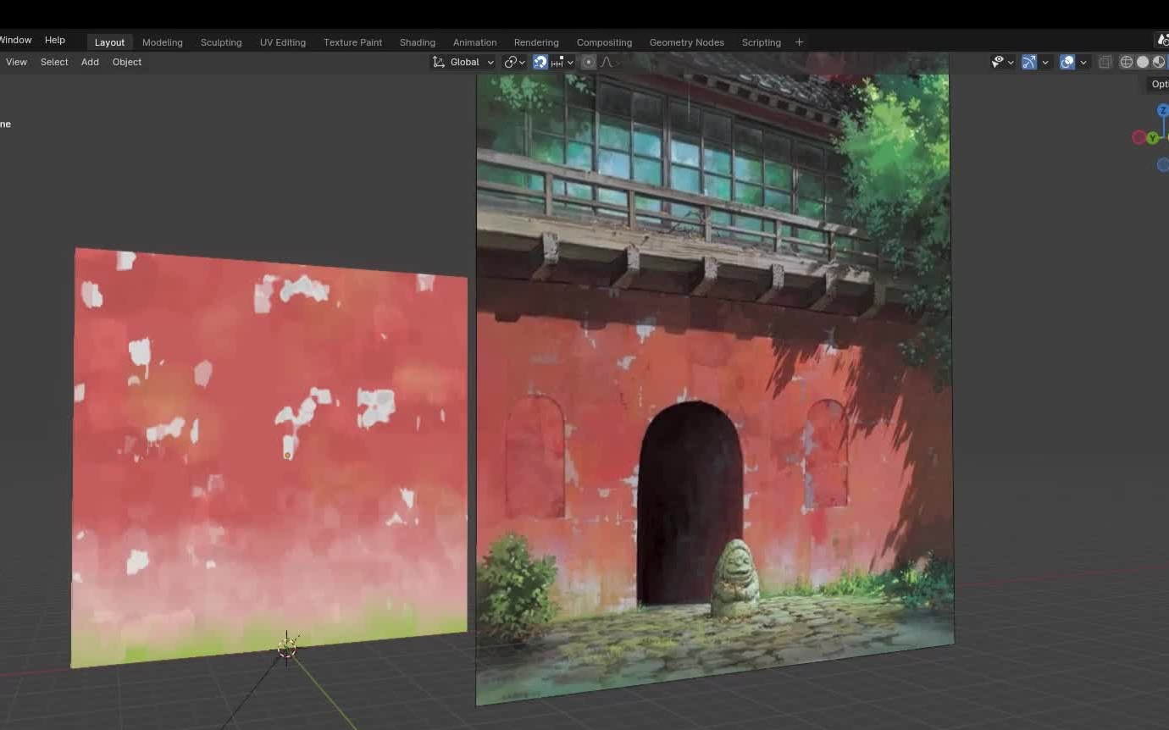1169x730 pixels.
Task: Switch to the Shading workspace
Action: pos(417,41)
